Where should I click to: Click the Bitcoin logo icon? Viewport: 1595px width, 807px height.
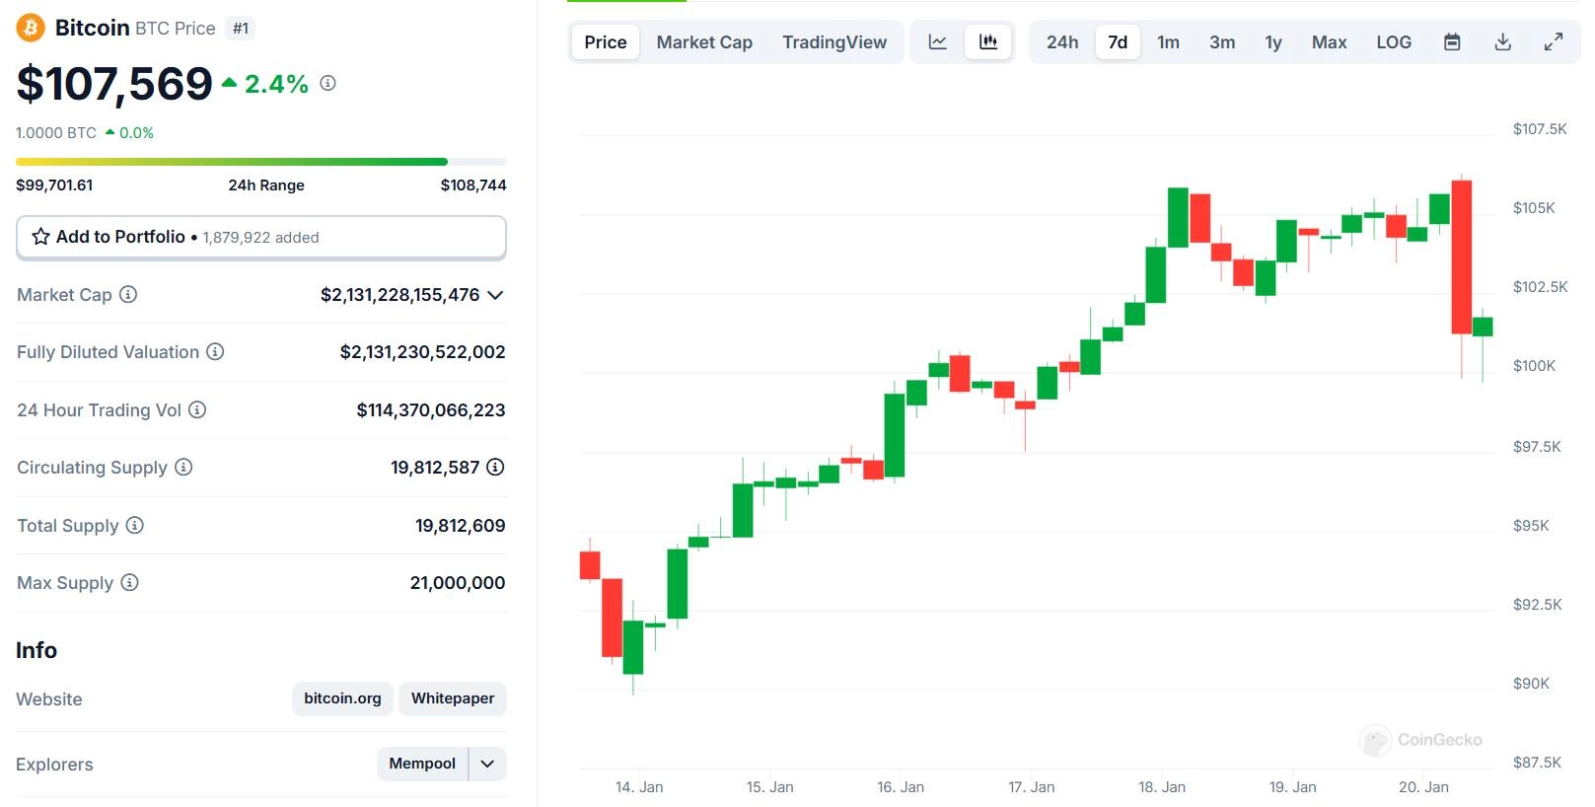click(x=31, y=28)
